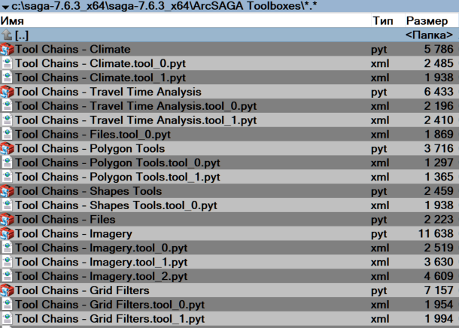
Task: Click the icon next to Tool Chains - Files
Action: (x=8, y=220)
